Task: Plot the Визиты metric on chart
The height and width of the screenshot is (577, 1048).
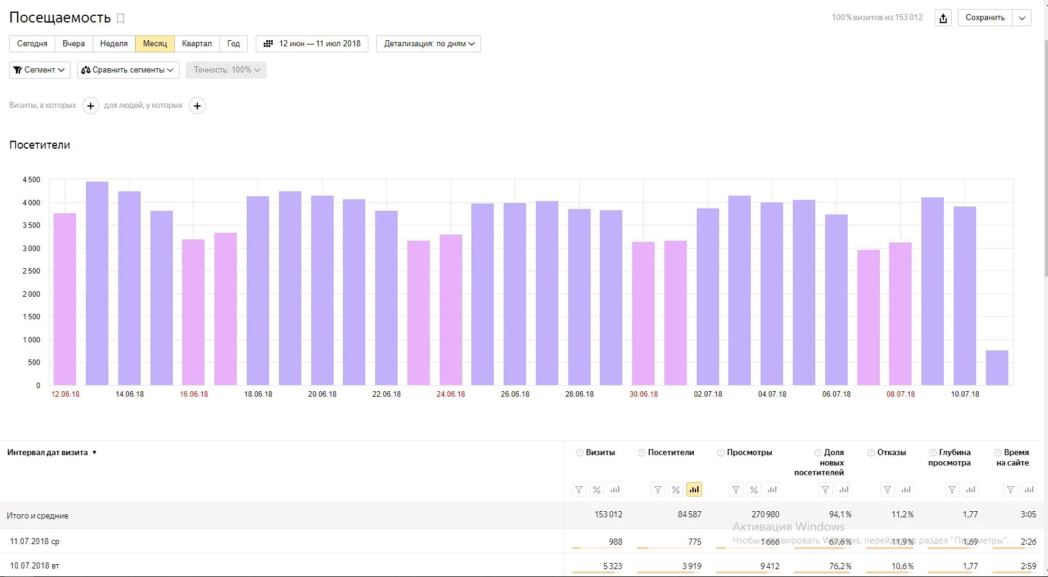Action: 615,489
